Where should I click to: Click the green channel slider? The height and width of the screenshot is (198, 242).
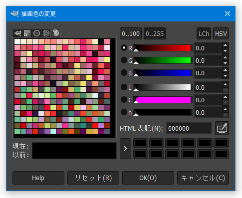pyautogui.click(x=163, y=60)
